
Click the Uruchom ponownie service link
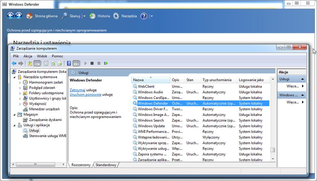tap(85, 95)
